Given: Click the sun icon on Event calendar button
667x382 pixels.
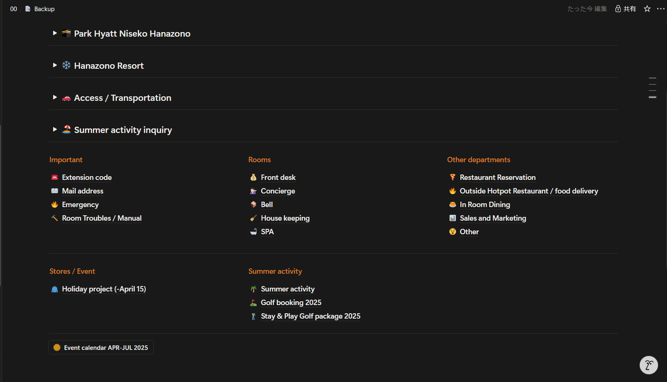Looking at the screenshot, I should pyautogui.click(x=57, y=347).
